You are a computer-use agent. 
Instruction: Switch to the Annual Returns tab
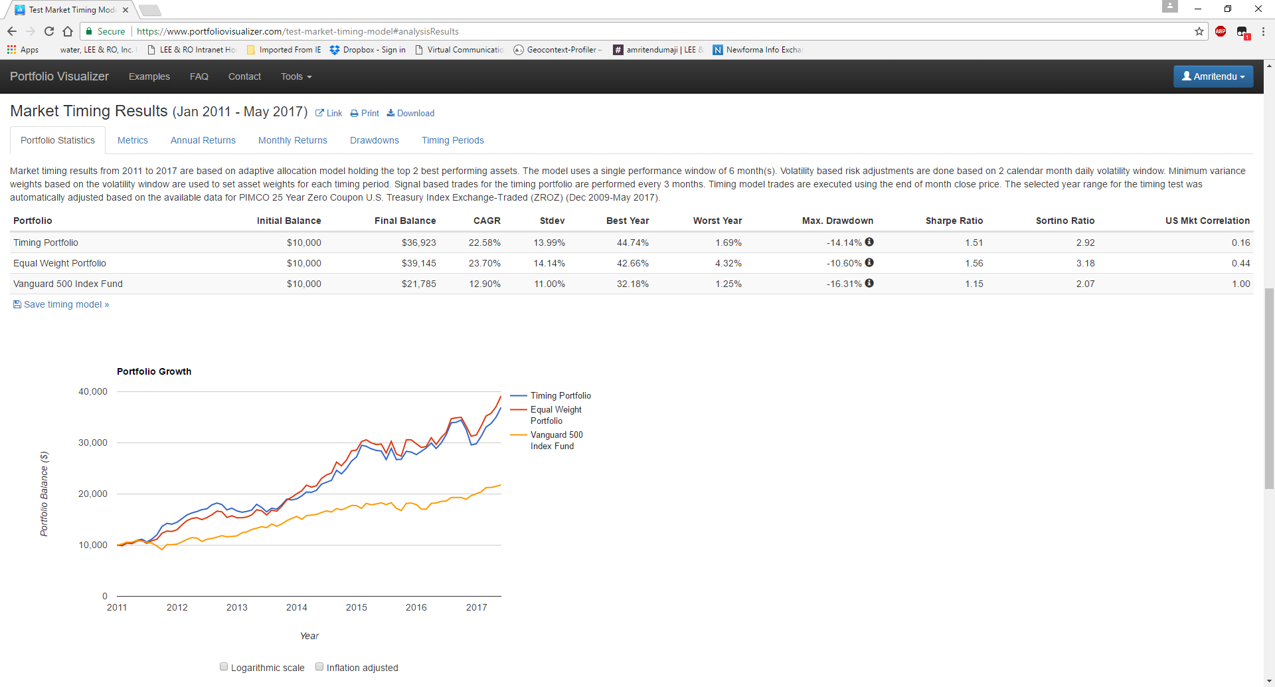coord(203,140)
